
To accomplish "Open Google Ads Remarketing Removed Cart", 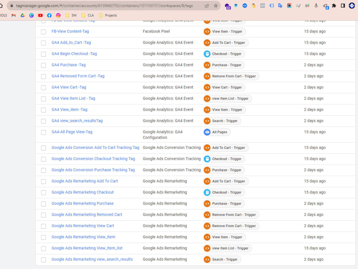I will pos(87,214).
